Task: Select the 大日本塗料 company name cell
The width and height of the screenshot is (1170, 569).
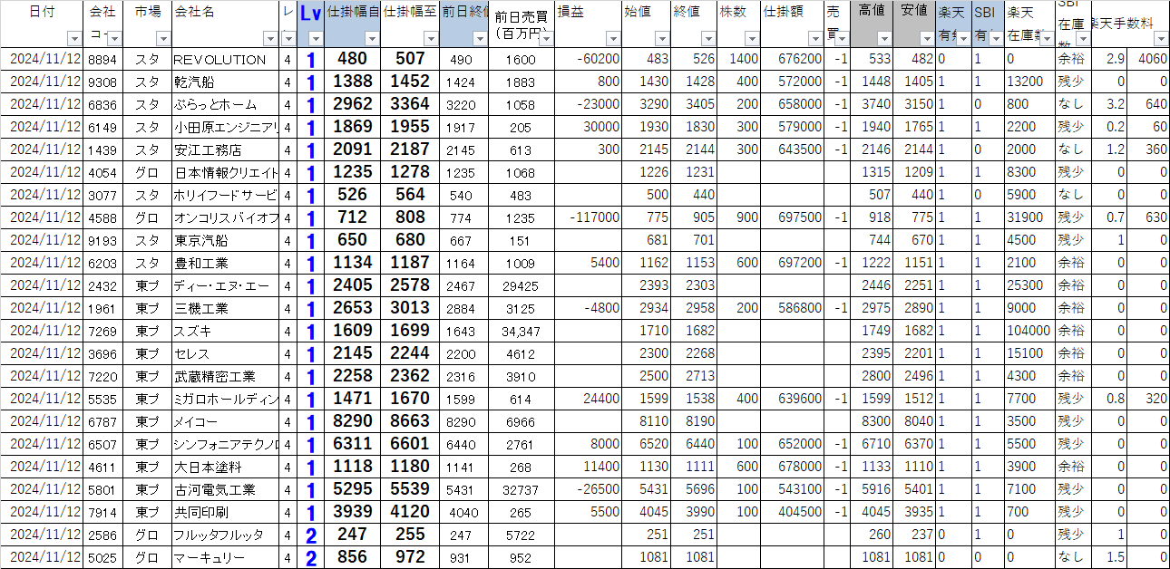Action: (x=226, y=467)
